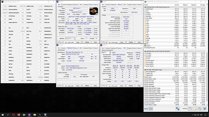Click the NB Frequency value in CPU-Z Memory window
The height and width of the screenshot is (117, 209).
pyautogui.click(x=134, y=12)
